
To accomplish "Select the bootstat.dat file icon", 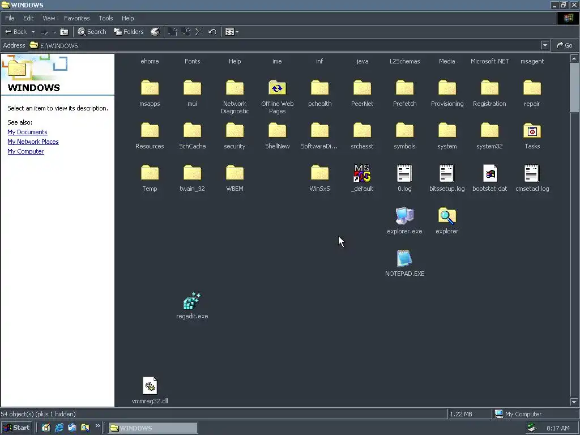I will click(x=490, y=173).
